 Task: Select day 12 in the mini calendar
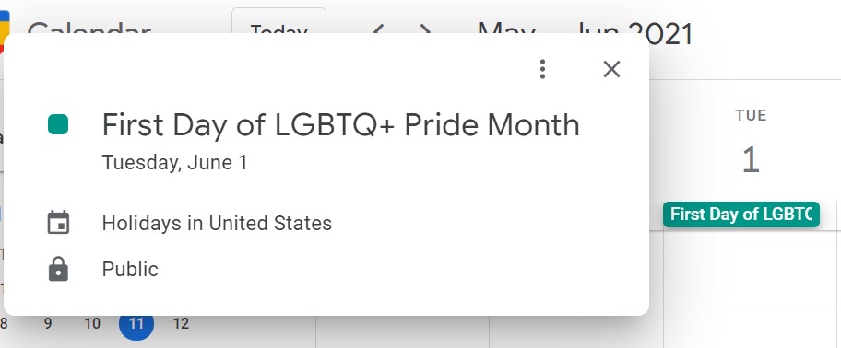coord(182,323)
